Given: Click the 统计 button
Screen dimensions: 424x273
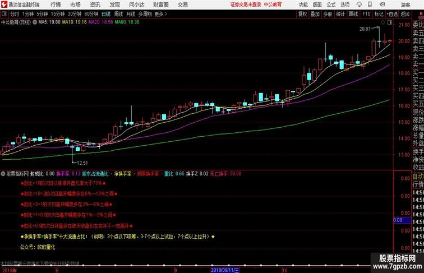Looking at the screenshot, I should pyautogui.click(x=340, y=14).
